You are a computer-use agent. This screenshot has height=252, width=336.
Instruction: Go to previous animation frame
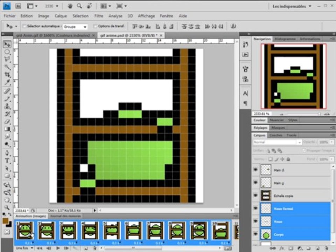click(49, 248)
